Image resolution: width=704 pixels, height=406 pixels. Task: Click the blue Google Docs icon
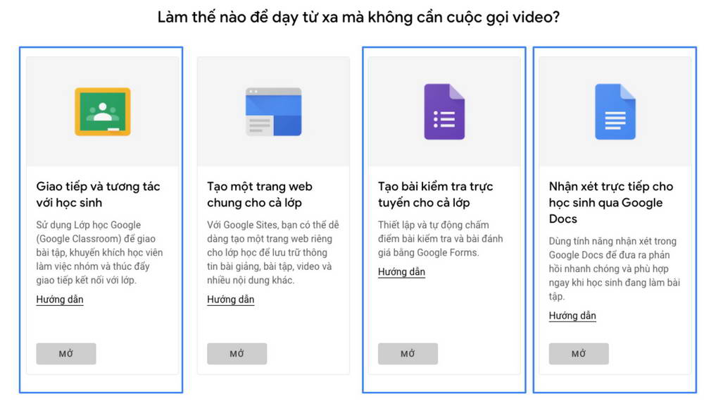615,111
